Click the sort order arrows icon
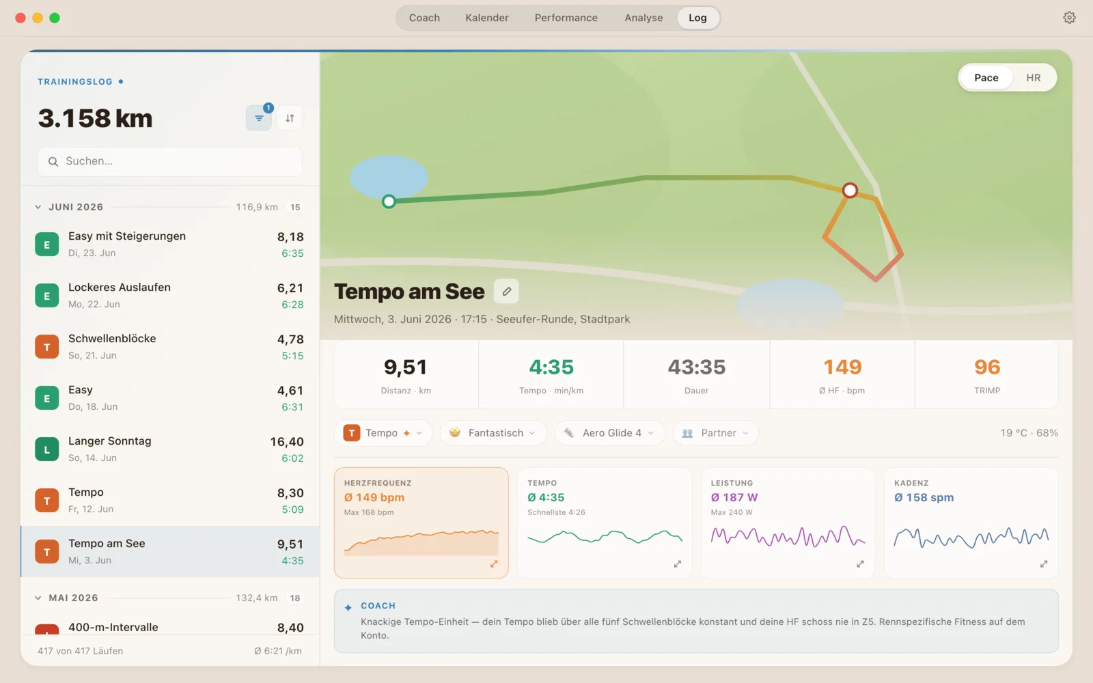Screen dimensions: 1093x683 (290, 118)
